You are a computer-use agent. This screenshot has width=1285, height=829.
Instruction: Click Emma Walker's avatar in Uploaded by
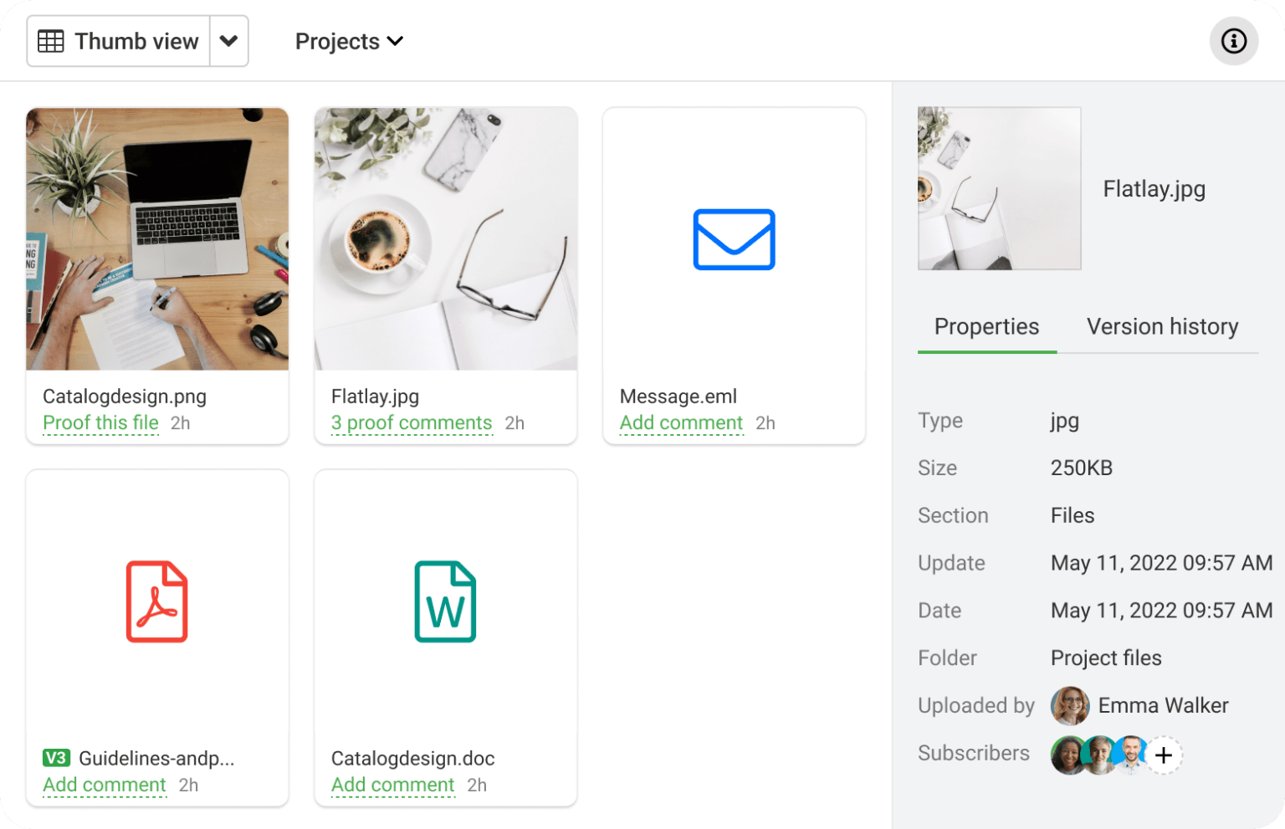click(x=1070, y=706)
